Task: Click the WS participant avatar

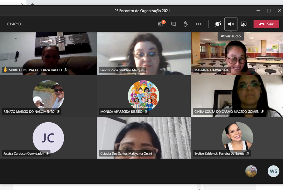Action: point(273,171)
